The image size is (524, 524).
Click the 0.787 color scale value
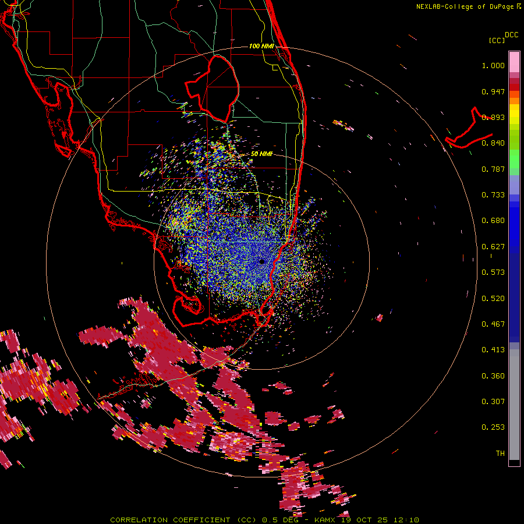(x=493, y=169)
